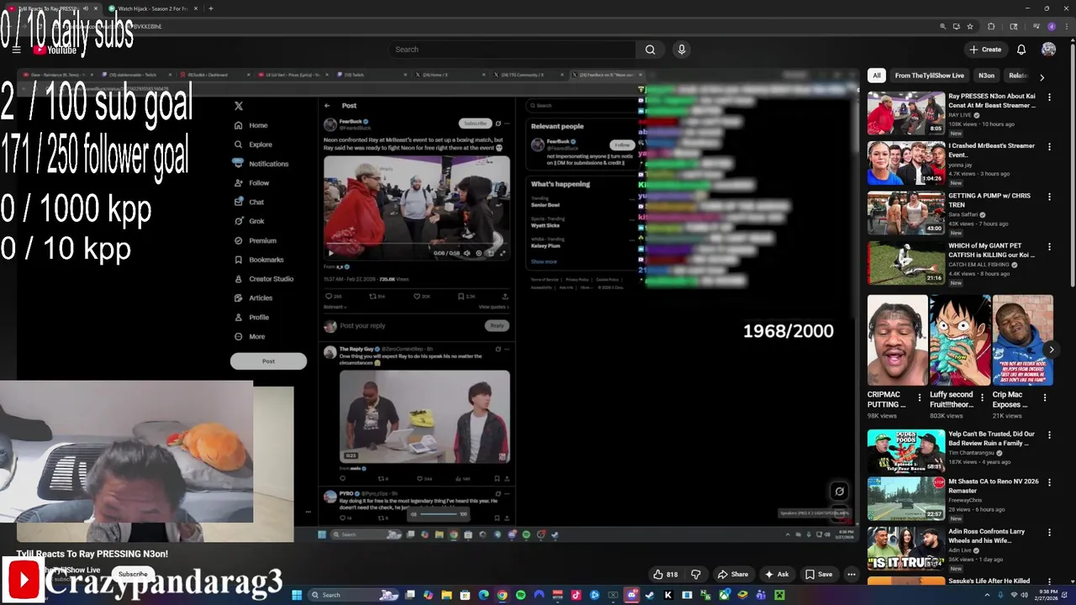Activate voice search microphone icon
Image resolution: width=1076 pixels, height=605 pixels.
point(682,50)
